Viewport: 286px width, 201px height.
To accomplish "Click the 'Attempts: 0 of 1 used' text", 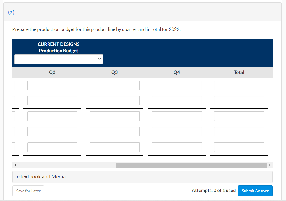I will pyautogui.click(x=214, y=191).
